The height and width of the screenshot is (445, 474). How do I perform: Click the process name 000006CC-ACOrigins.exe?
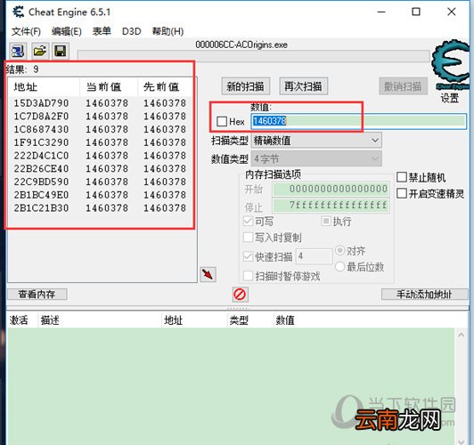pos(241,44)
